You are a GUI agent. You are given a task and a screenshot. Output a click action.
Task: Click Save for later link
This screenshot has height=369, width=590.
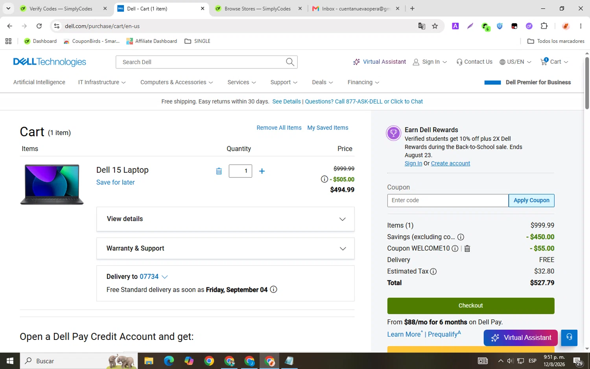pos(115,183)
